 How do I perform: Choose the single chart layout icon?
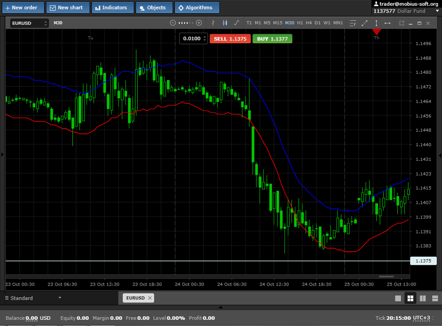[398, 298]
